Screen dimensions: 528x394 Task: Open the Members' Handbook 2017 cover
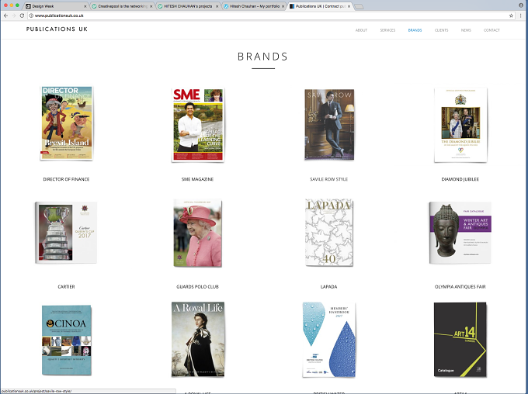click(x=329, y=340)
